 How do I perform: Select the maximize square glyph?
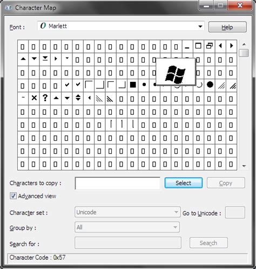click(198, 46)
